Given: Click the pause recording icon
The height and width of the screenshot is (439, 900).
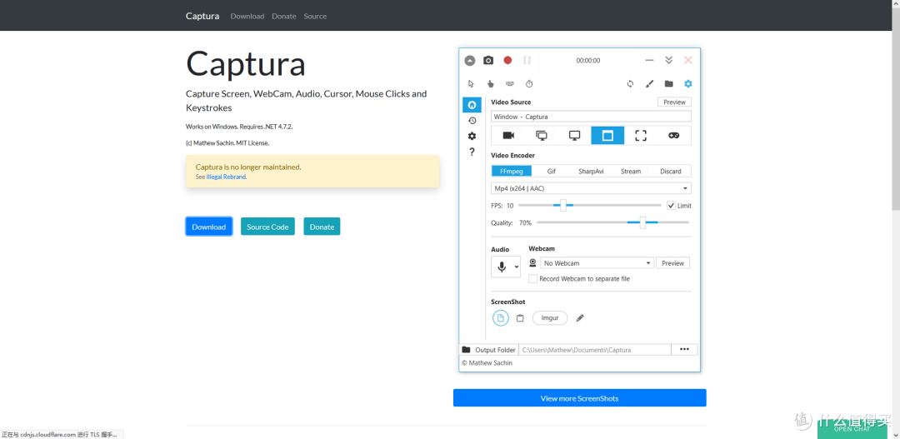Looking at the screenshot, I should coord(527,60).
